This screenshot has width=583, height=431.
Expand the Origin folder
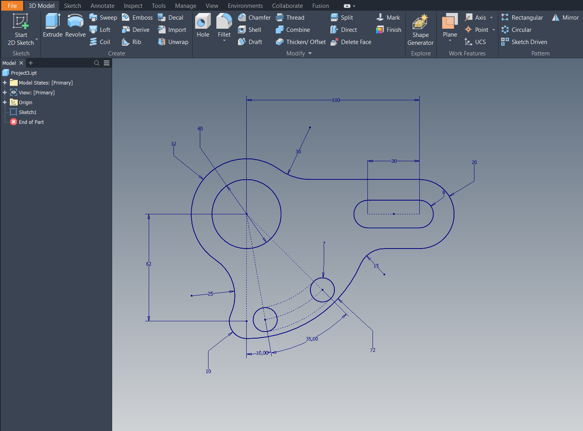(5, 102)
